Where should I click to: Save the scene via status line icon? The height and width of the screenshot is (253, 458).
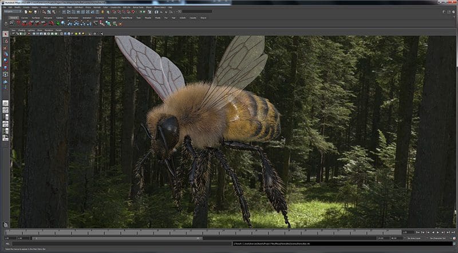(x=35, y=12)
